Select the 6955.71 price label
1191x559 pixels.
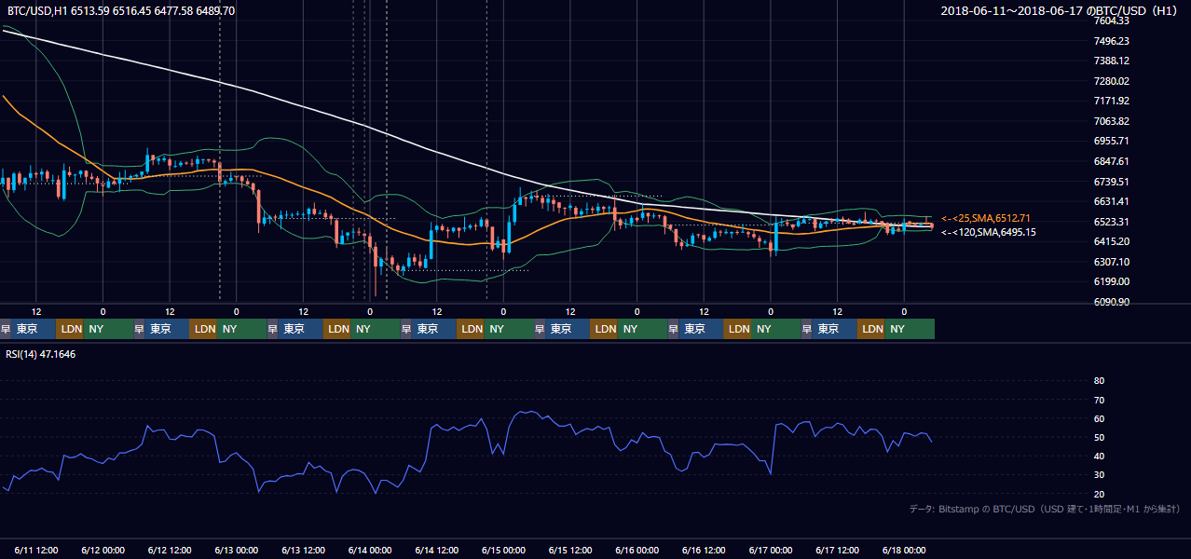tap(1112, 141)
